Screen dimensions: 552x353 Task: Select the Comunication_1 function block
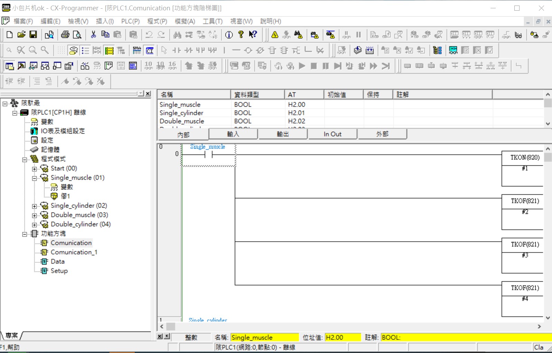click(x=74, y=252)
